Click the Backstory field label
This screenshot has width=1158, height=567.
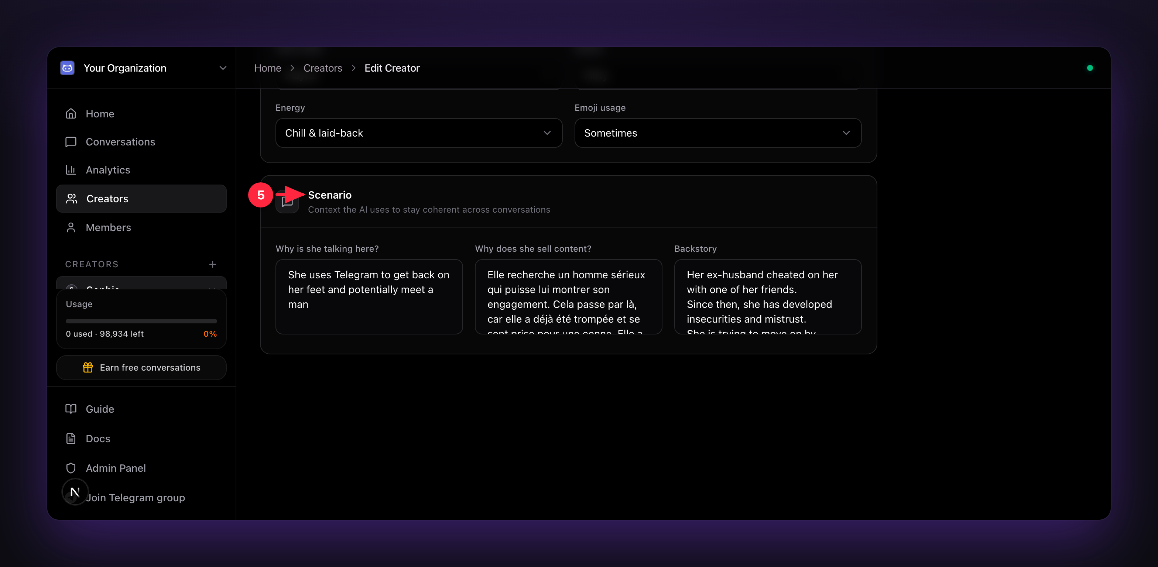click(x=695, y=248)
